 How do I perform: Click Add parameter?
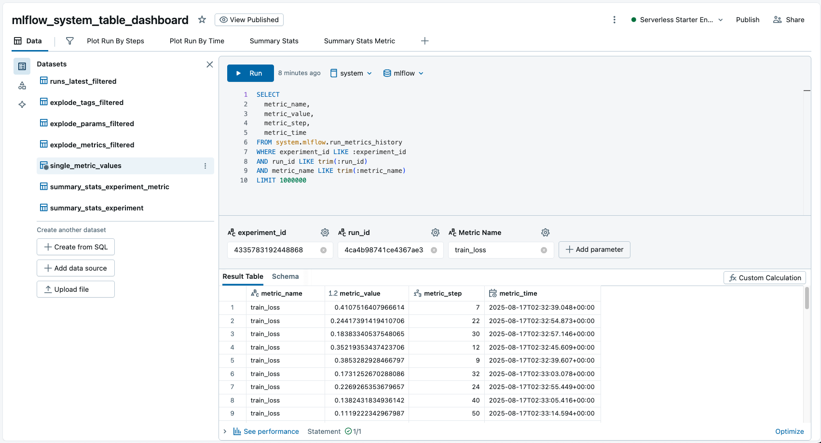coord(594,249)
